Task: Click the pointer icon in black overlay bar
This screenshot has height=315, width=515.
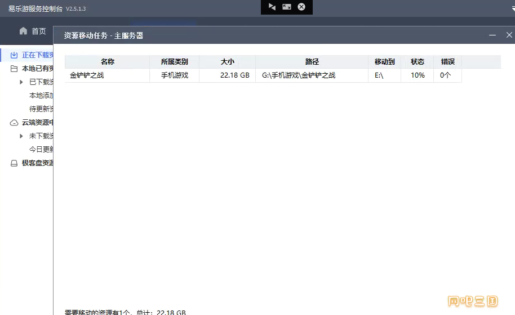Action: pyautogui.click(x=272, y=7)
